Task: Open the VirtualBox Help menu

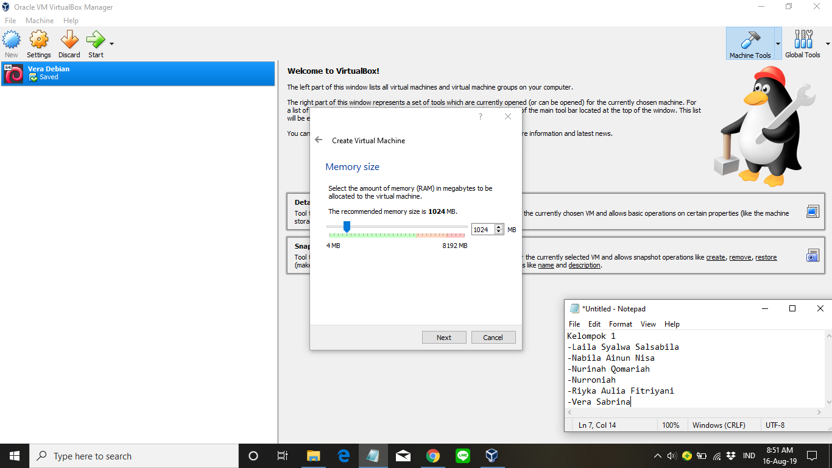Action: coord(71,21)
